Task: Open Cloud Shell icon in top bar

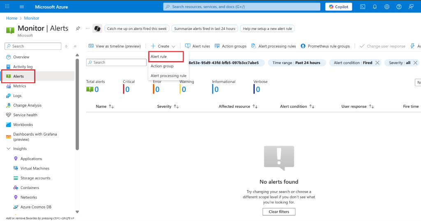Action: [x=363, y=7]
